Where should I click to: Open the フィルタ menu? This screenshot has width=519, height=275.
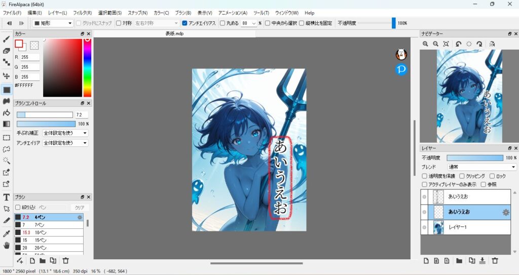(83, 13)
